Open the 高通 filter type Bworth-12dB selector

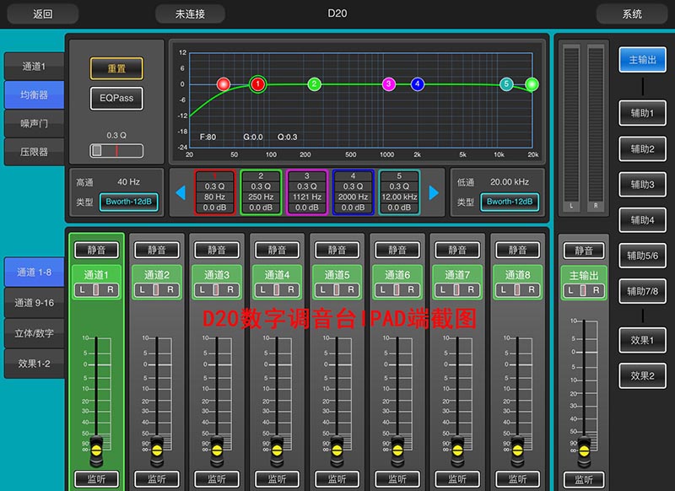coord(128,202)
